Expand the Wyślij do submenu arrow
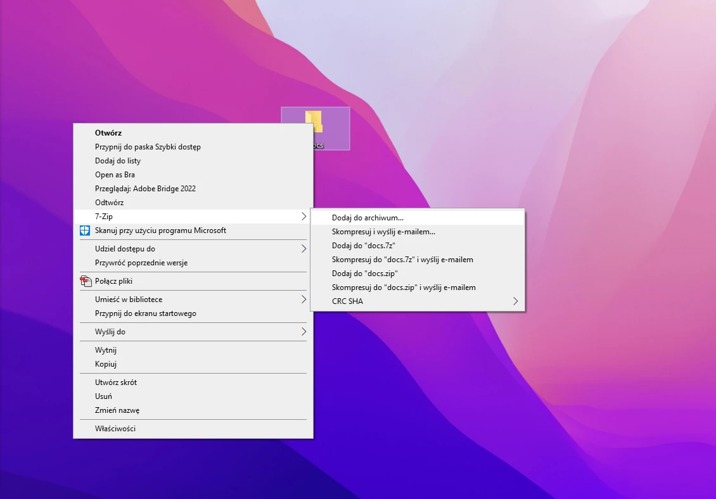Screen dimensions: 716x499 [x=304, y=332]
